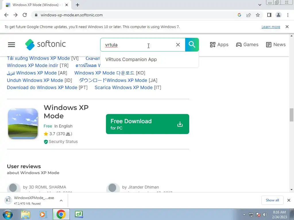Click the Free Download for PC button

coord(148,124)
